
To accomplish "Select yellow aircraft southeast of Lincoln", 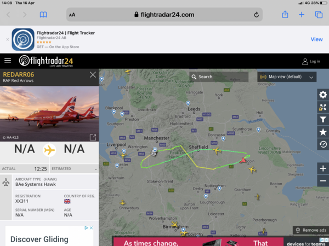I will pos(252,169).
